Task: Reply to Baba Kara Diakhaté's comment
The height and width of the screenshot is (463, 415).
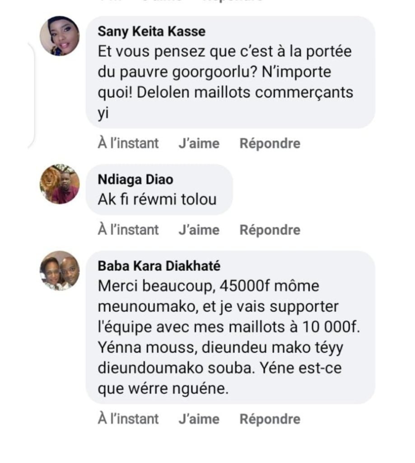Action: [x=270, y=419]
